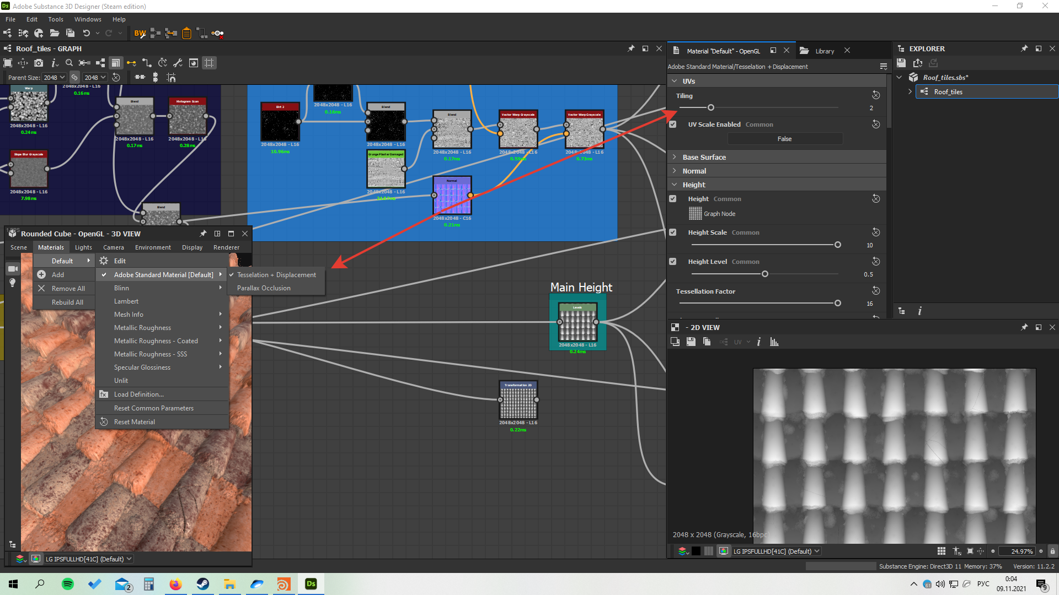Toggle link display mode yellow connector icon
1059x595 pixels.
pyautogui.click(x=131, y=63)
